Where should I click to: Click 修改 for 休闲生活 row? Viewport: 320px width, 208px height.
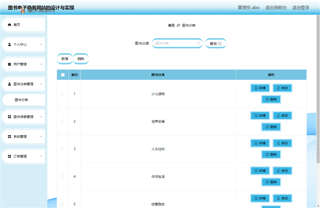pos(283,171)
